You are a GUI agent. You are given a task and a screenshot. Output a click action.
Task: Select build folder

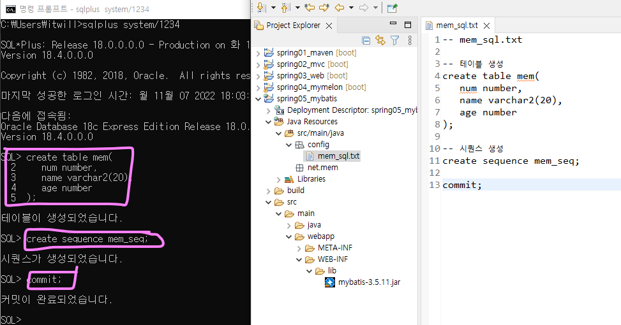pyautogui.click(x=290, y=190)
